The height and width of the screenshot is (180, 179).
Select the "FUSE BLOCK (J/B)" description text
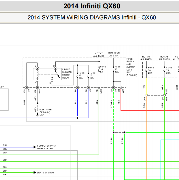coord(132,67)
